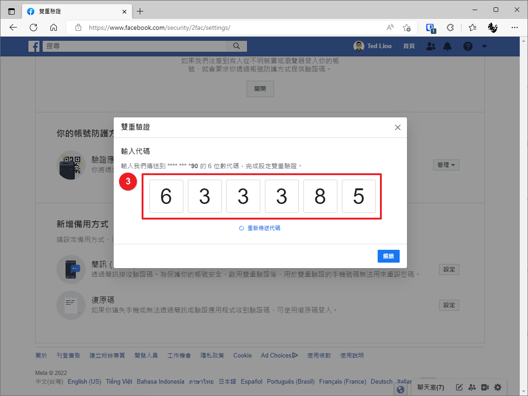Open 工作機會 footer link
Viewport: 528px width, 396px height.
pyautogui.click(x=179, y=355)
